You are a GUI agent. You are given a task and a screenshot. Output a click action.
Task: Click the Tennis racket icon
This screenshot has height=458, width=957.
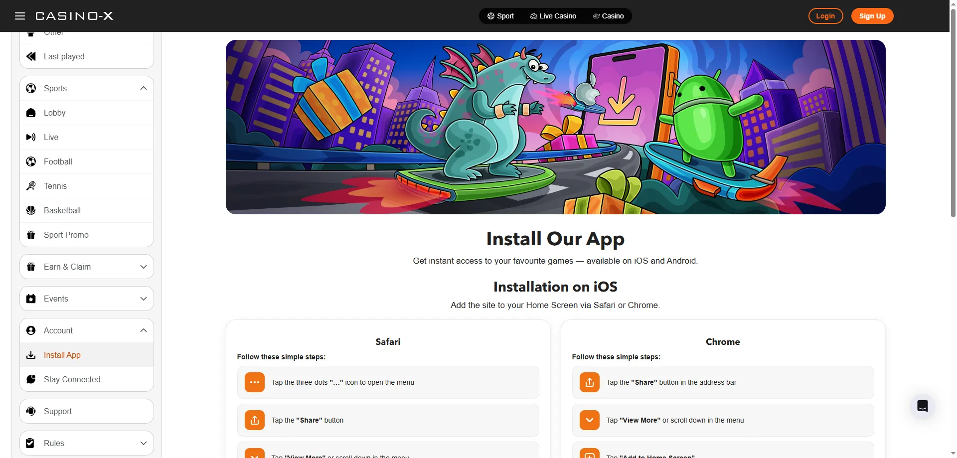[x=31, y=186]
